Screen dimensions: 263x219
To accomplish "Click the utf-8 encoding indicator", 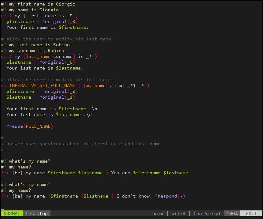I will [178, 213].
